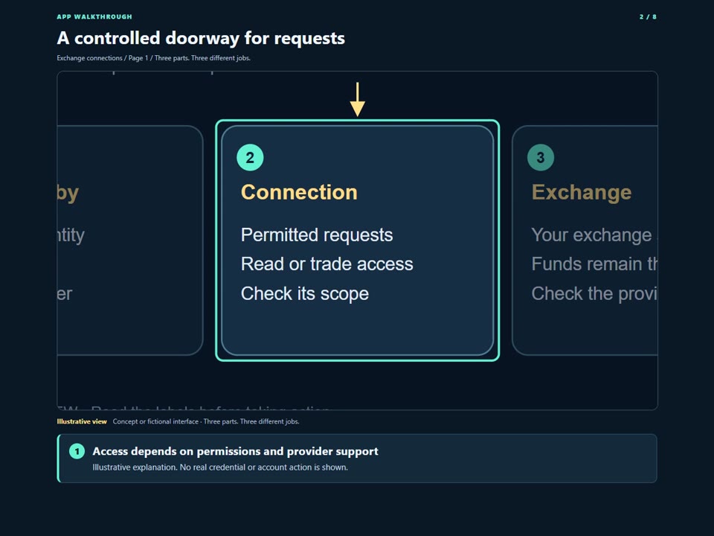The image size is (714, 536).
Task: Click 'Check the provi…' line in Exchange card
Action: 594,293
